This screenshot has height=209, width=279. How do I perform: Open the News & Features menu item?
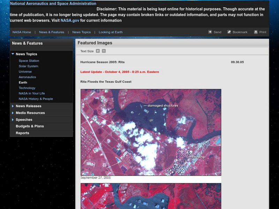pyautogui.click(x=52, y=32)
